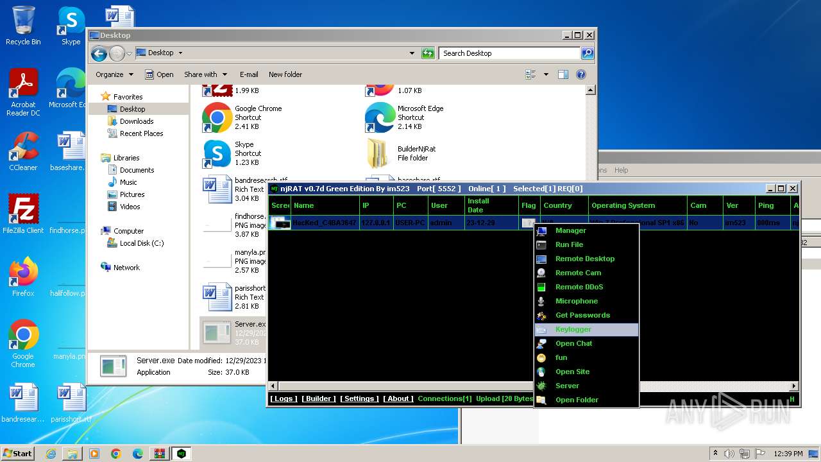Click the Run File terminal icon in the context menu

tap(541, 244)
